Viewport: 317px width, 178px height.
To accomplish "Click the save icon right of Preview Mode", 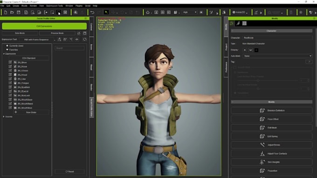I will (85, 33).
